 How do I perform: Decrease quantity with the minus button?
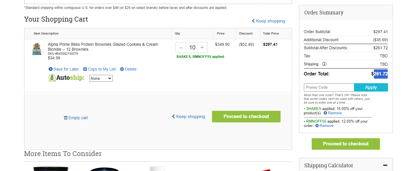click(181, 48)
